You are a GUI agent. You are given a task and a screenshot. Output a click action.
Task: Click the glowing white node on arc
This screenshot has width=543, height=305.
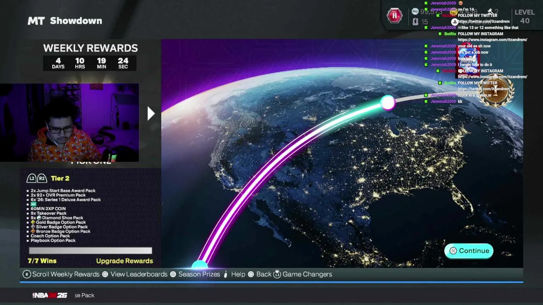tap(387, 103)
